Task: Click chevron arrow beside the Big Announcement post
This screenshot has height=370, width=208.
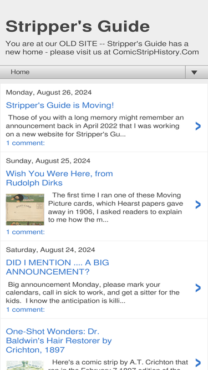Action: point(198,288)
